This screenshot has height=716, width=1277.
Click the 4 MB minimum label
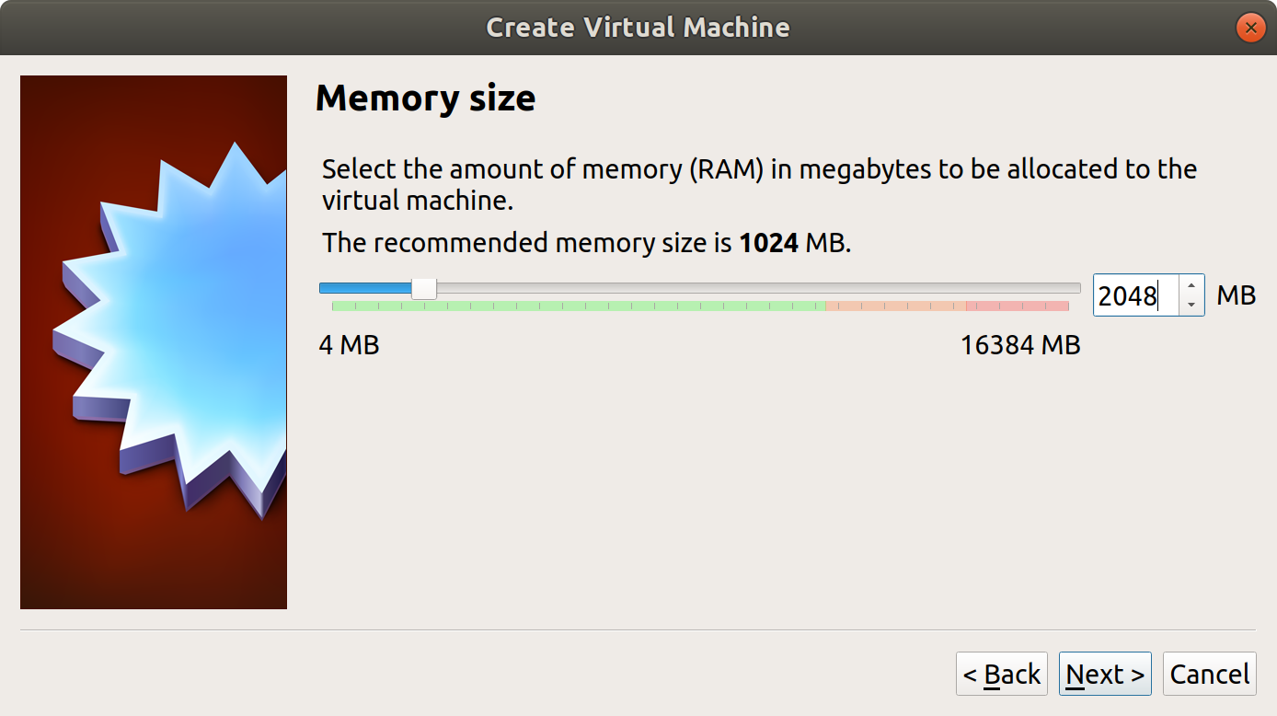pyautogui.click(x=349, y=345)
